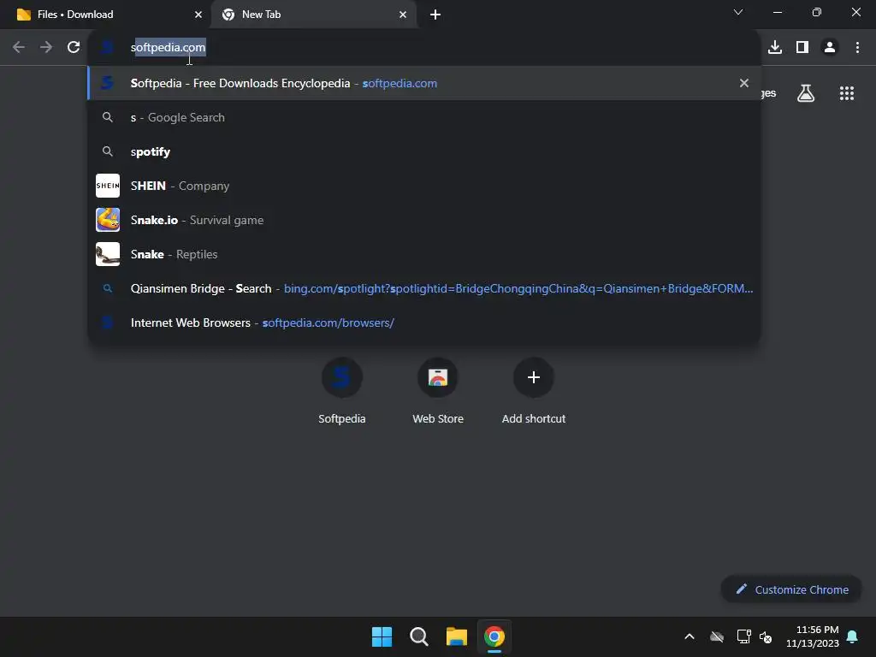Switch to the New Tab tab

click(313, 15)
